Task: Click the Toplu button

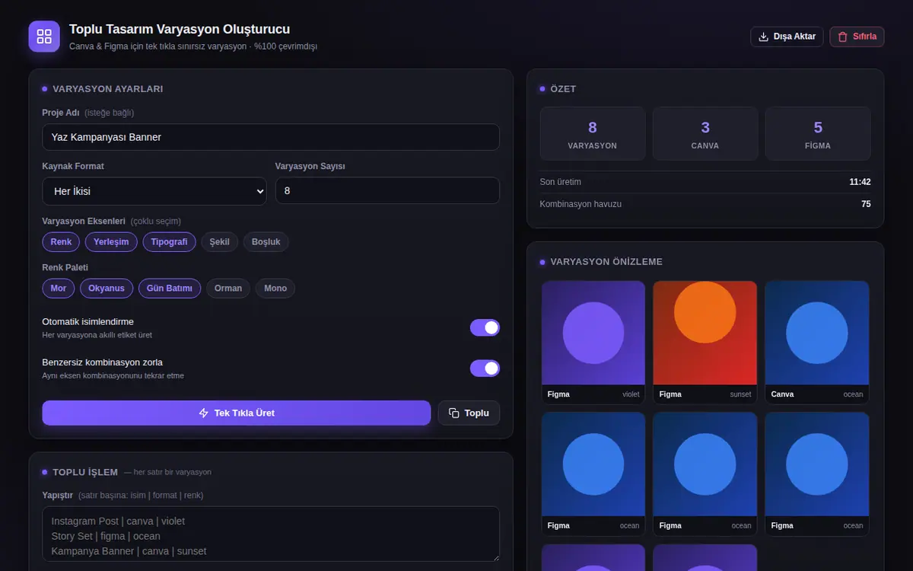Action: [469, 413]
